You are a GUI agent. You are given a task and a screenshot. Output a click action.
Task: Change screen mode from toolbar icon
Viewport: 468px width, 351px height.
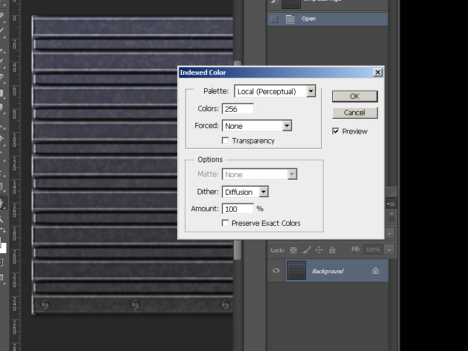coord(2,277)
